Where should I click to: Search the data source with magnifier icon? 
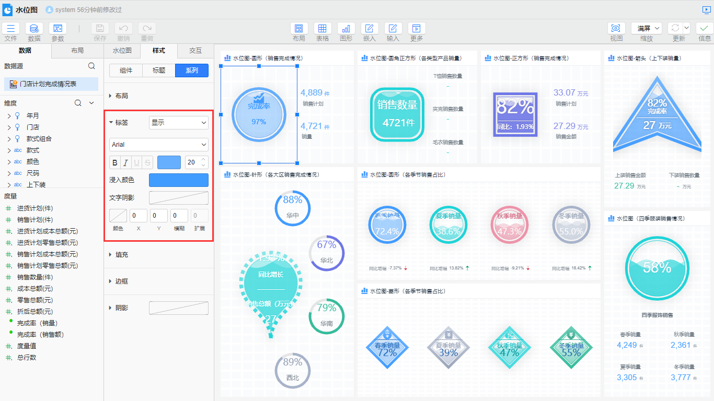point(91,66)
